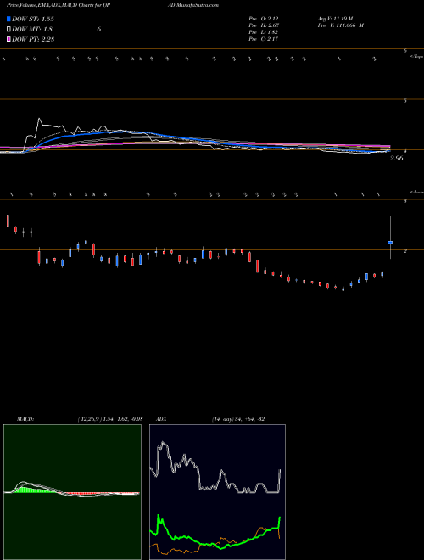The height and width of the screenshot is (560, 424).
Task: Click the ADX (14 day) parameter values
Action: tap(238, 418)
